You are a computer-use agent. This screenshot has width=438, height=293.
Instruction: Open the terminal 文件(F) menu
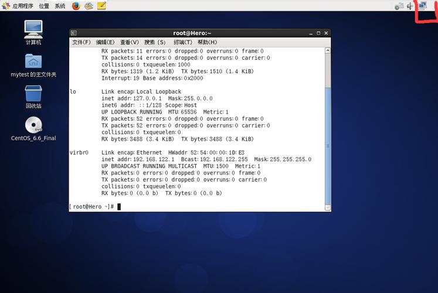click(x=82, y=42)
